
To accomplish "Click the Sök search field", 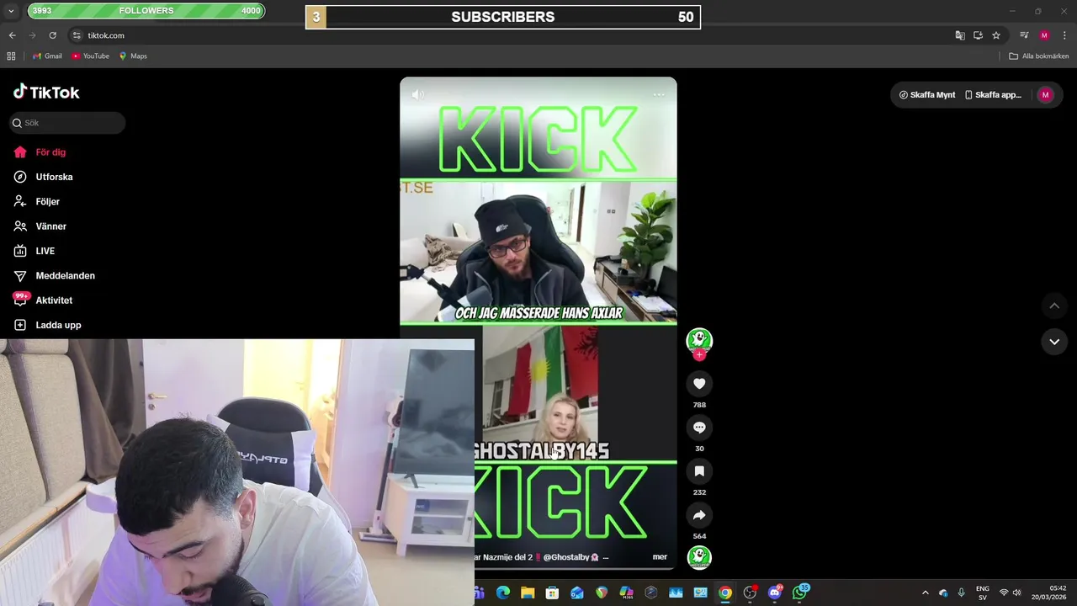I will pos(67,123).
